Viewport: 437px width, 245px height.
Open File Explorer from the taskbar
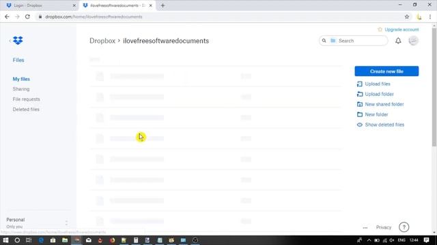65,240
